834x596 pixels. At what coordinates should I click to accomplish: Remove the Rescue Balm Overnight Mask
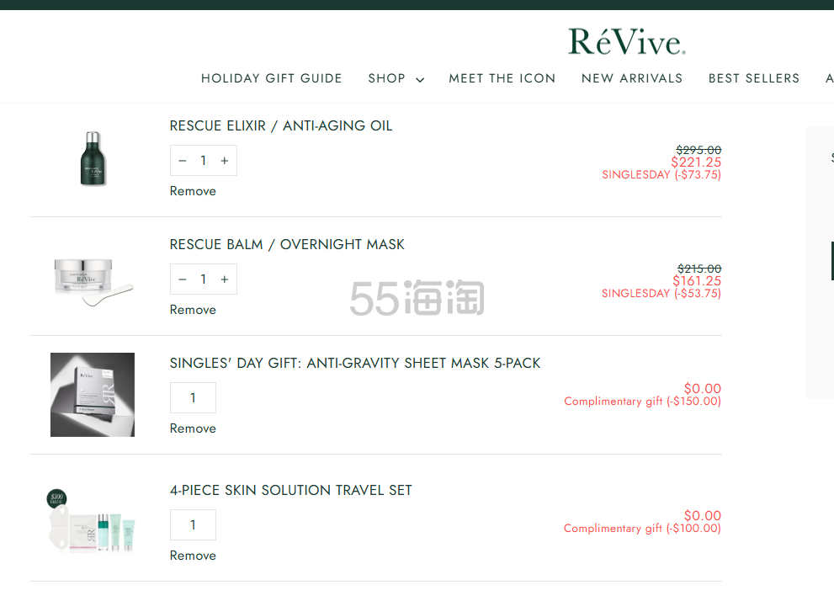[x=193, y=310]
